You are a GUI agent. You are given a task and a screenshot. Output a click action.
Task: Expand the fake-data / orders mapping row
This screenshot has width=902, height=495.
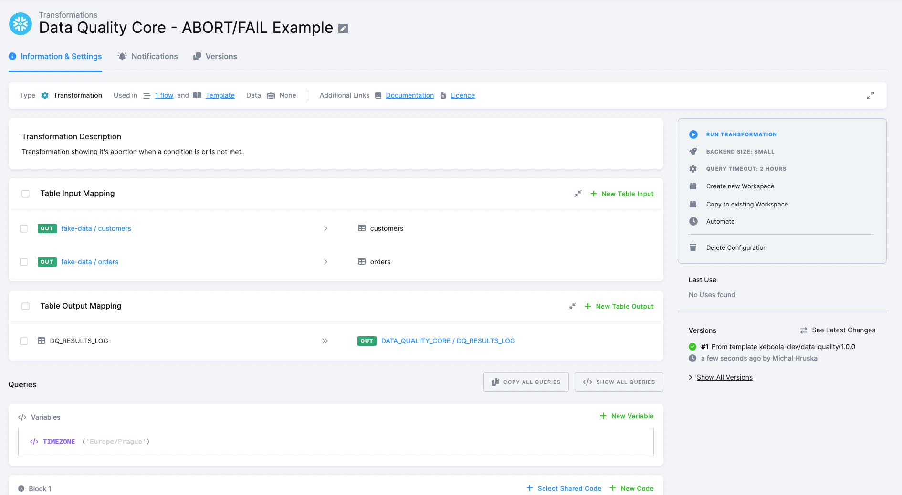click(x=325, y=262)
